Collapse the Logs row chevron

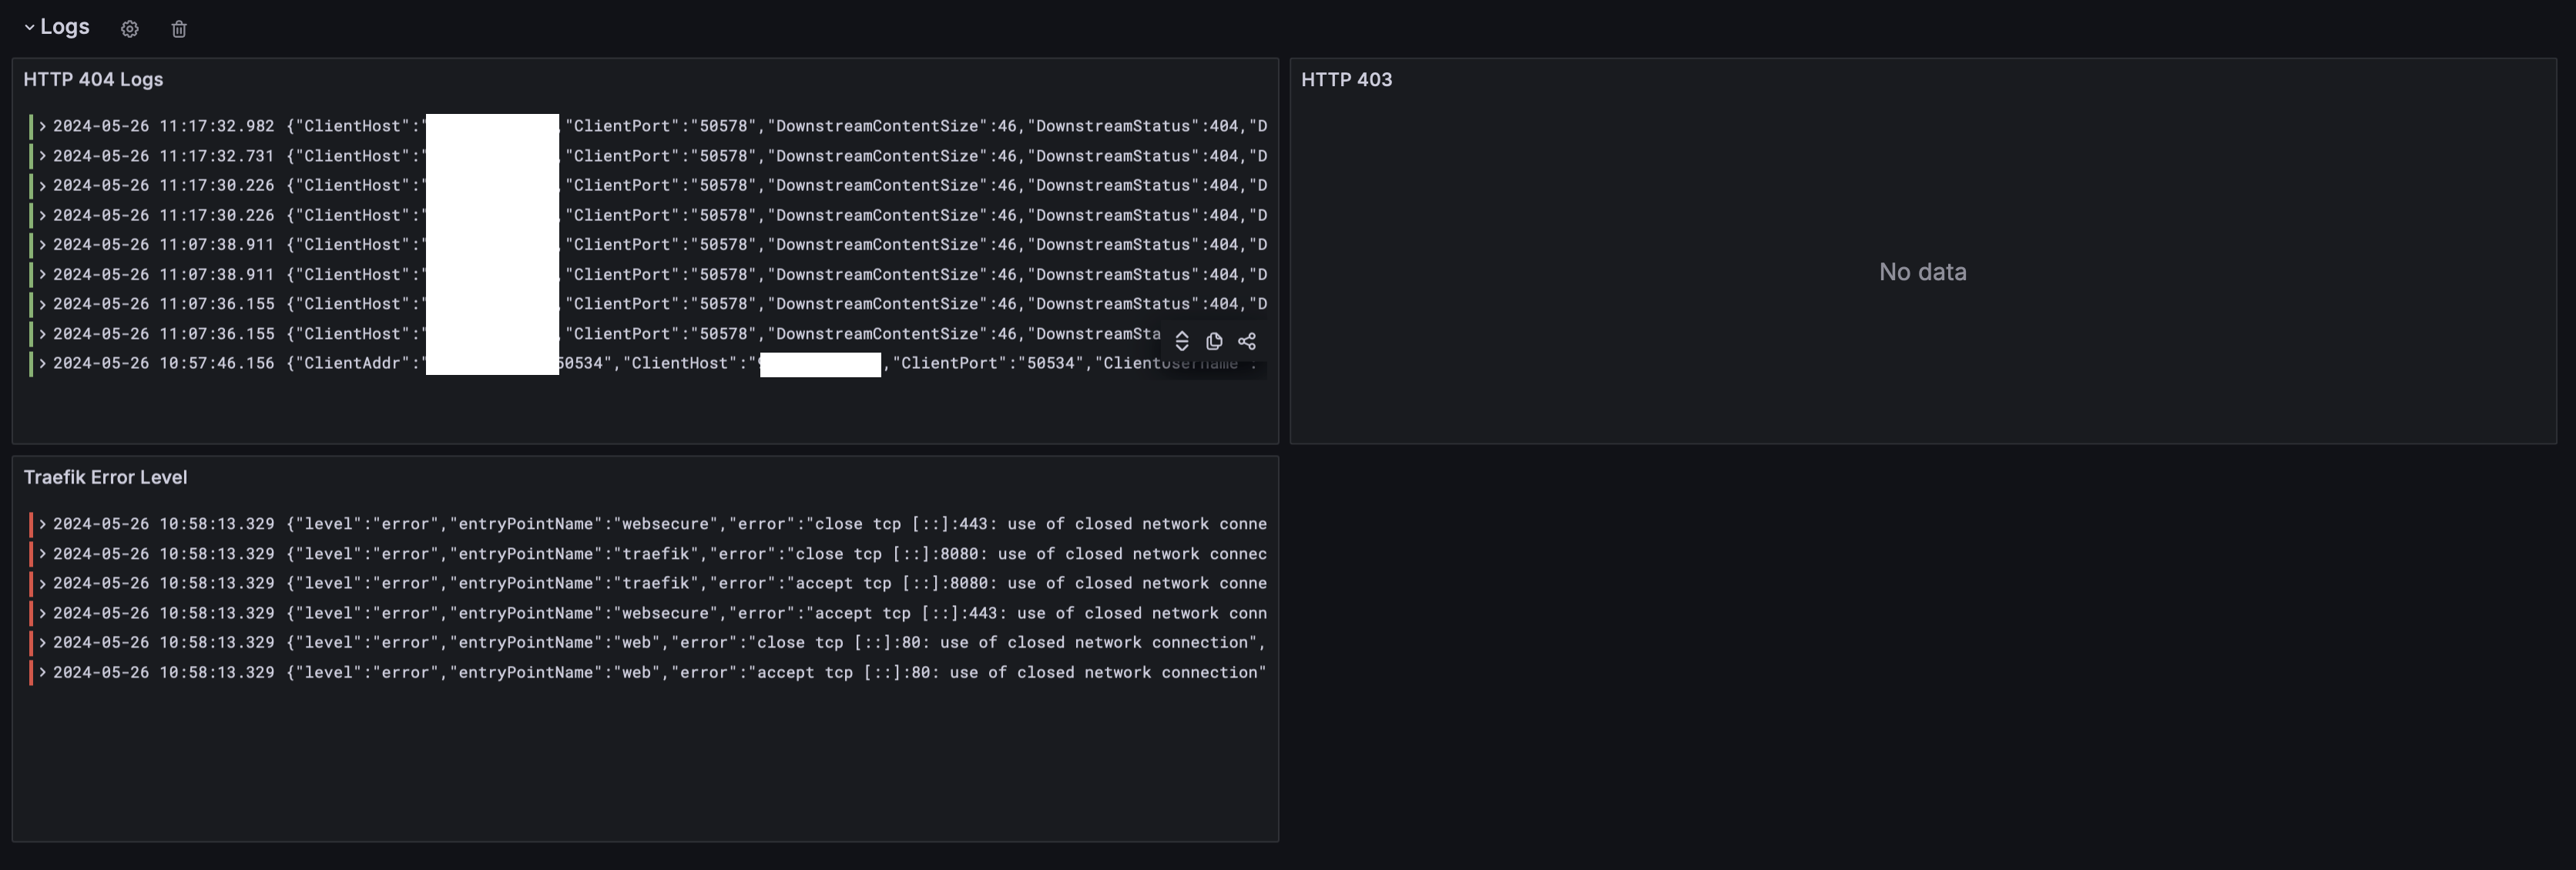pos(29,27)
